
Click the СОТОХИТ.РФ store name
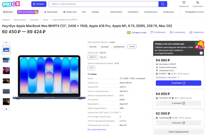(x=165, y=98)
